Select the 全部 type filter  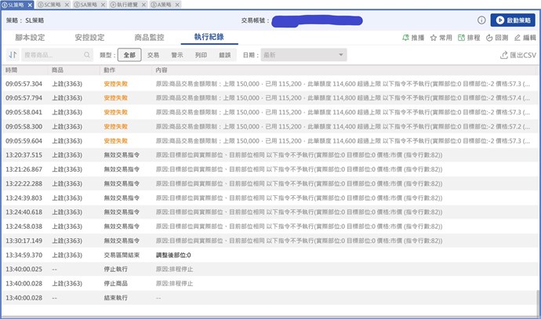point(129,55)
